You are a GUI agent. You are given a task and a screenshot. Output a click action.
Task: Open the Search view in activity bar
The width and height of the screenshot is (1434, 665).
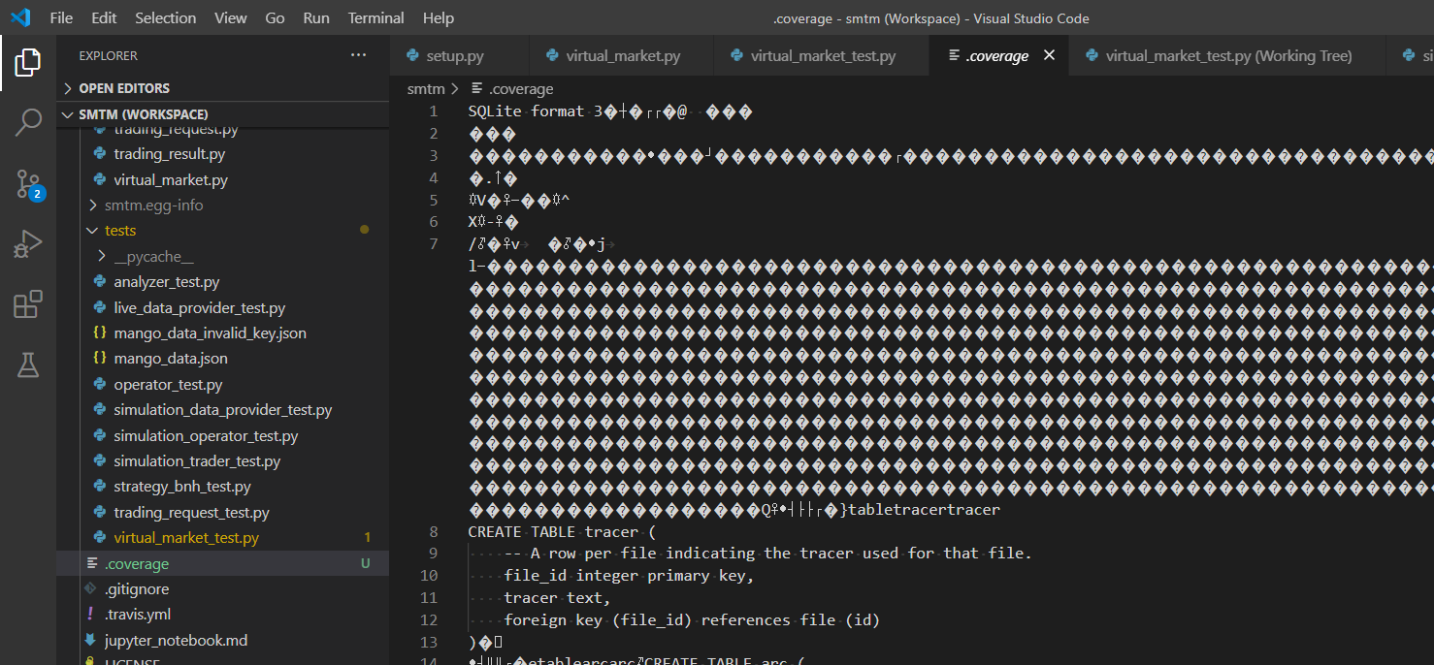[x=28, y=123]
